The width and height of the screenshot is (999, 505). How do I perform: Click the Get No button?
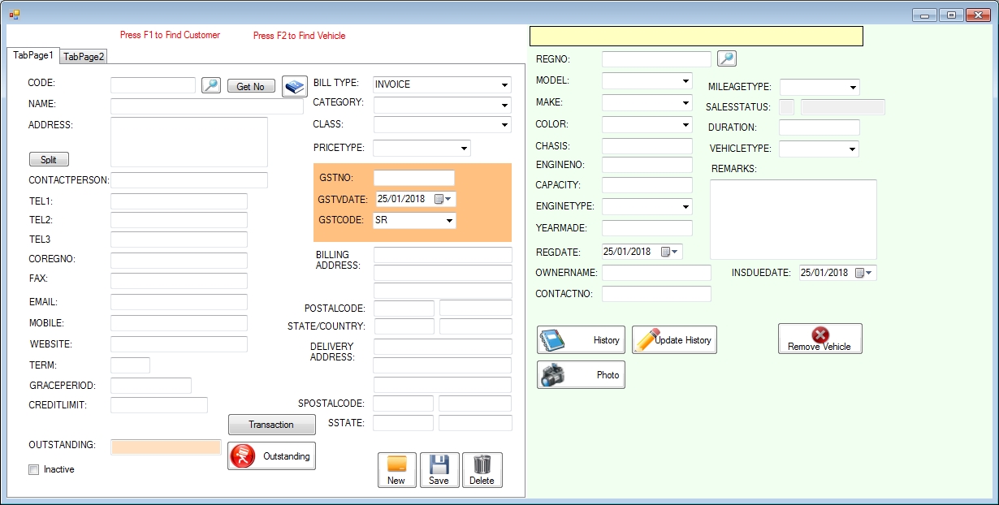click(x=250, y=86)
